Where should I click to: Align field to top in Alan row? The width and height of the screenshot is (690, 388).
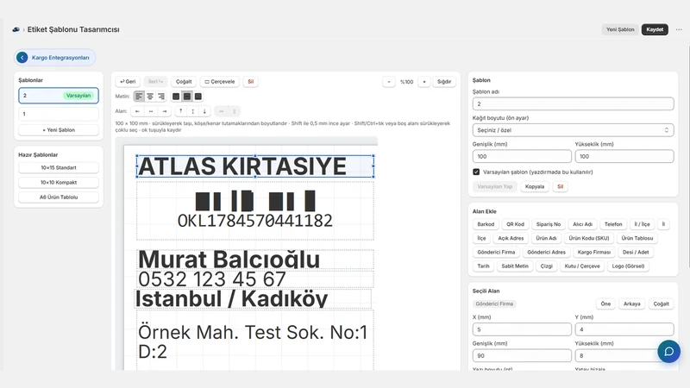[x=180, y=111]
